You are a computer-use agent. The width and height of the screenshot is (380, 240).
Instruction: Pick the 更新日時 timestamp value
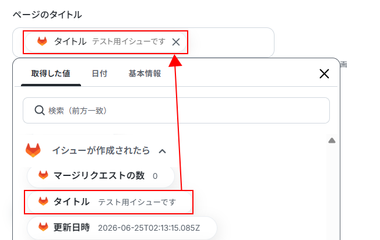coord(122,228)
